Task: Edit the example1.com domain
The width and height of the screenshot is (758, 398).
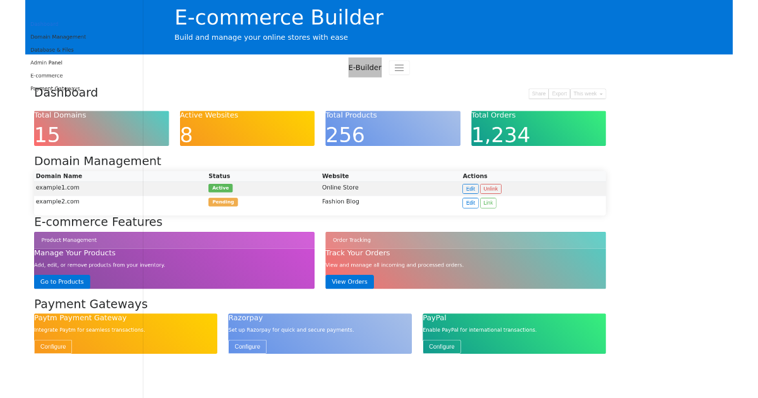Action: point(470,188)
